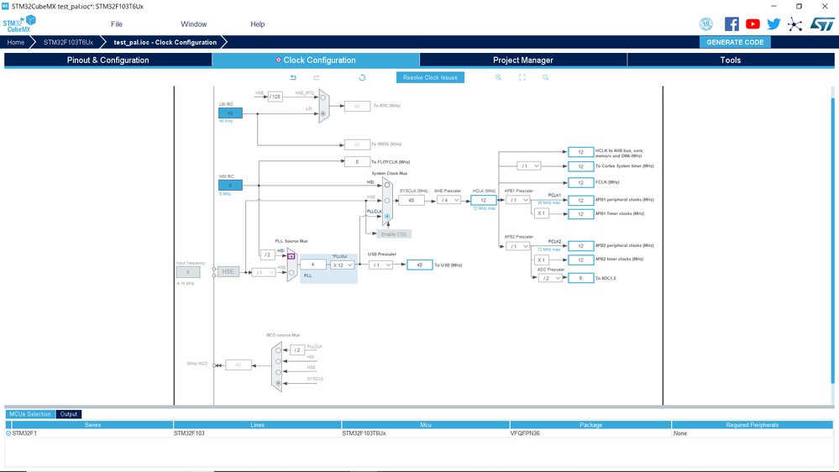Open the Cortex System timer divider dropdown
This screenshot has width=839, height=472.
[528, 166]
